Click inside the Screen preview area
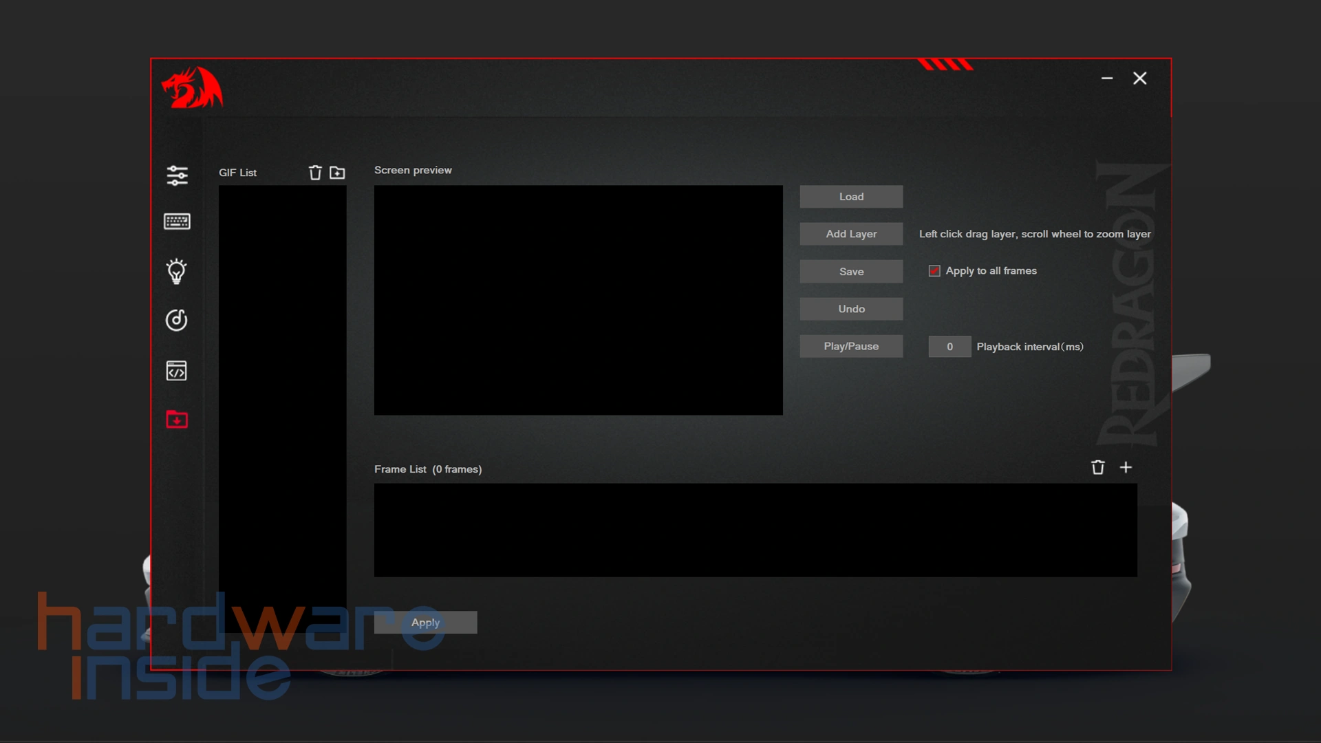The width and height of the screenshot is (1321, 743). [x=578, y=300]
